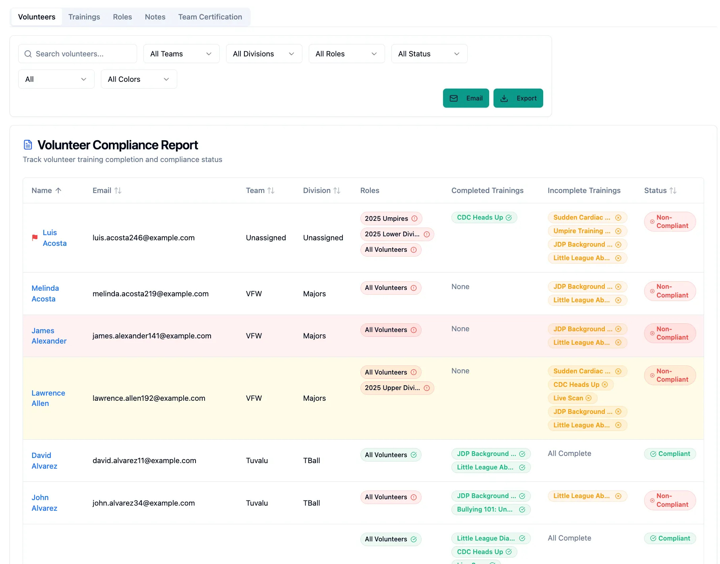Viewport: 720px width, 564px height.
Task: Expand the All Divisions filter
Action: [264, 54]
